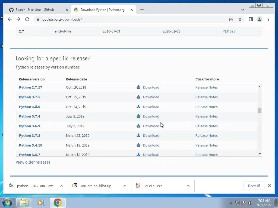Show hidden system tray icons
278x208 pixels.
pos(231,203)
